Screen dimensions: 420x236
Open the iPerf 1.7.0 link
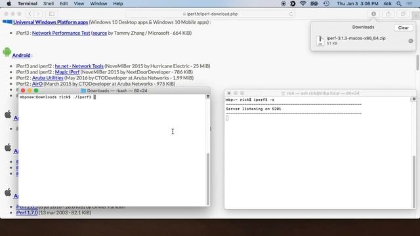[x=26, y=212]
